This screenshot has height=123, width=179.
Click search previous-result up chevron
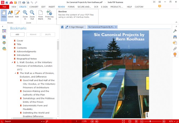click(x=44, y=121)
